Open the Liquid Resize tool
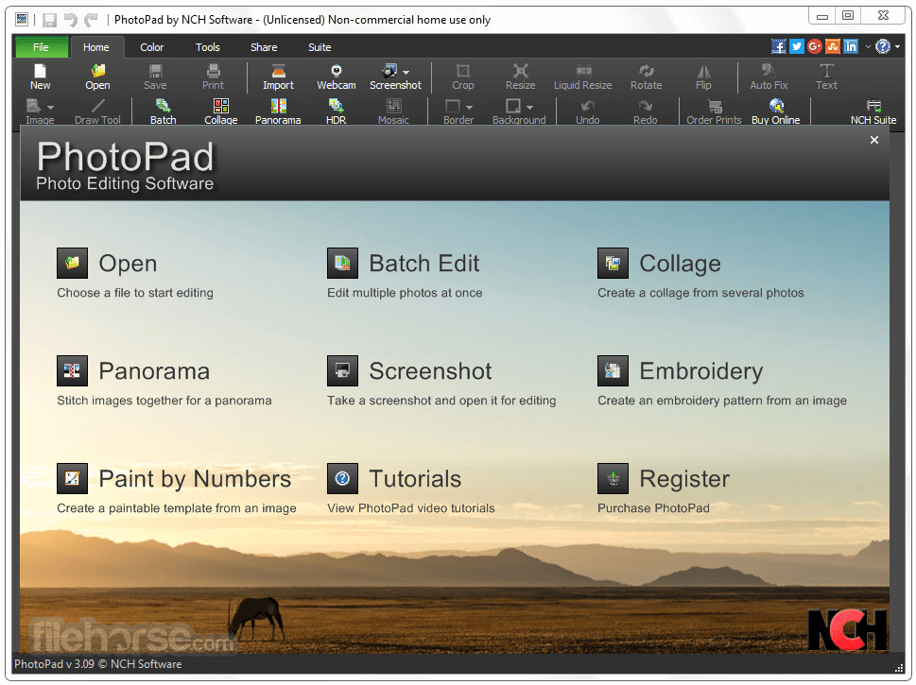Viewport: 916px width, 685px height. [x=583, y=77]
